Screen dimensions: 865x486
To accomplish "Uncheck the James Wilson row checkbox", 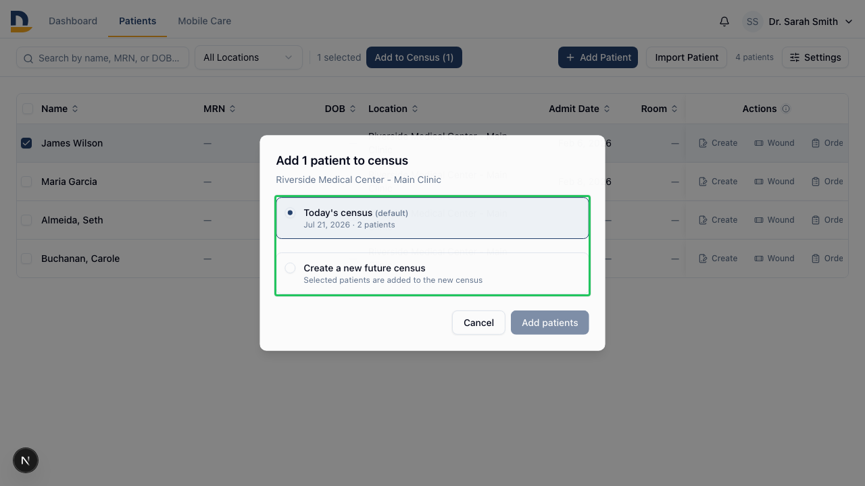I will (26, 143).
